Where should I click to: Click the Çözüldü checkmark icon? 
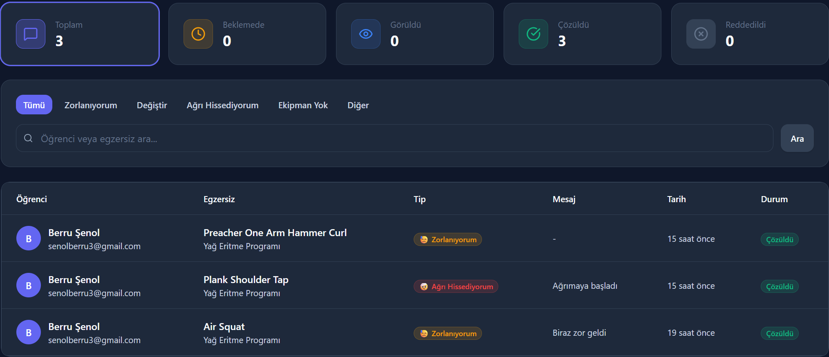click(533, 34)
